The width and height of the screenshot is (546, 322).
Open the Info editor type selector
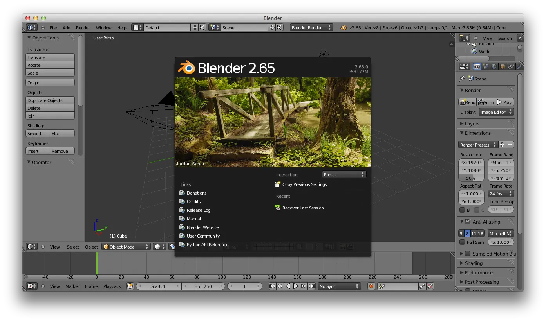[x=32, y=28]
